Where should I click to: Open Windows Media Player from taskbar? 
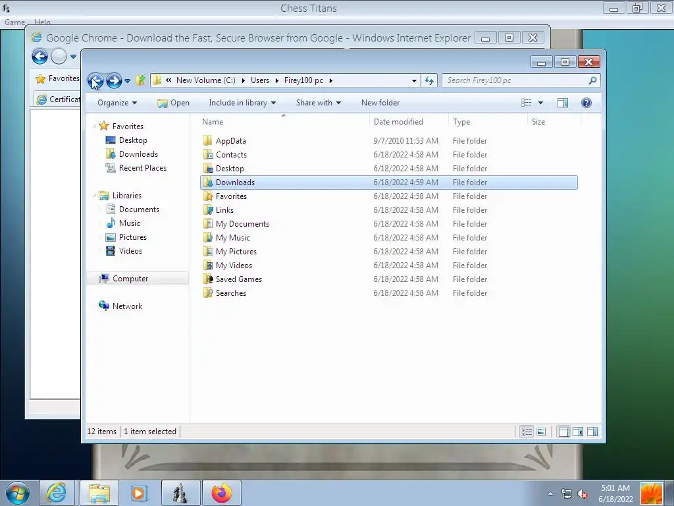[x=139, y=493]
